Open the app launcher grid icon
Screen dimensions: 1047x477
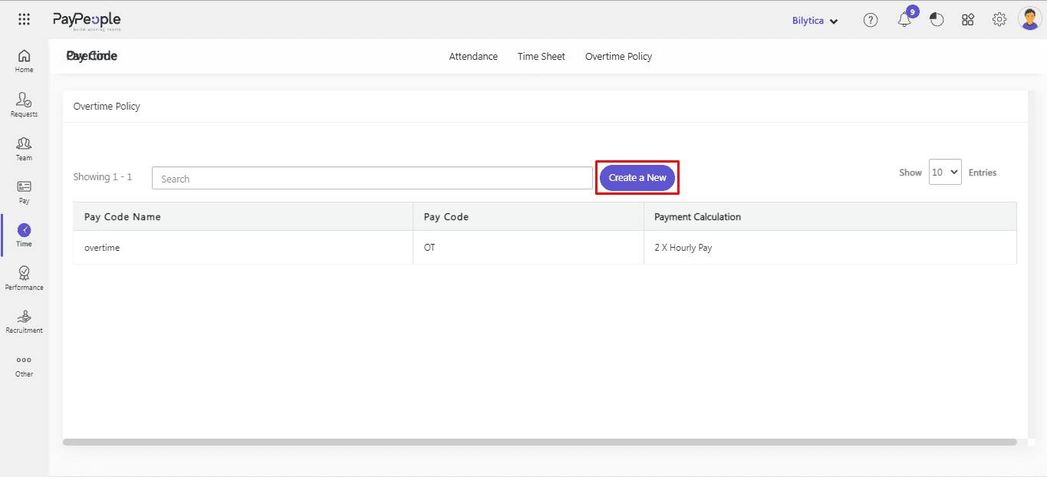coord(24,20)
